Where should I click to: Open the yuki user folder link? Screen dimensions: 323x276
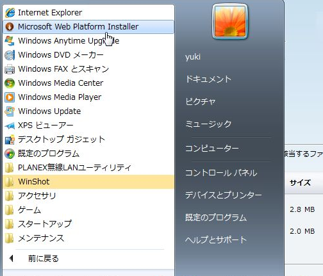[193, 57]
